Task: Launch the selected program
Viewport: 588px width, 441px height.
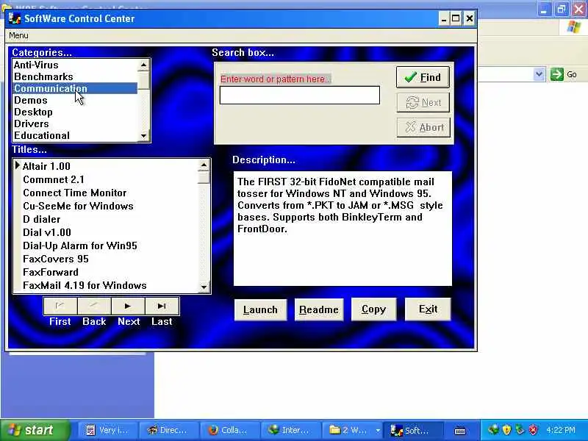Action: [x=260, y=309]
